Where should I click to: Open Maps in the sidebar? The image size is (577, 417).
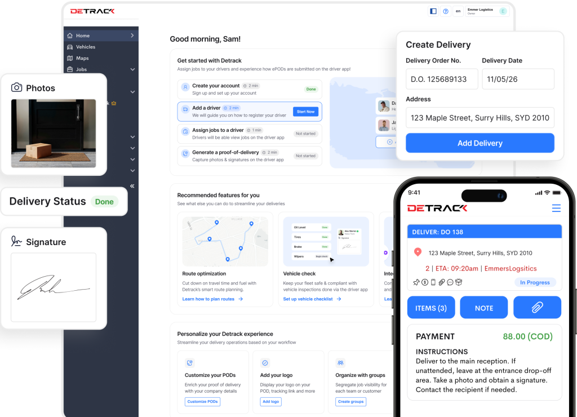(x=101, y=58)
